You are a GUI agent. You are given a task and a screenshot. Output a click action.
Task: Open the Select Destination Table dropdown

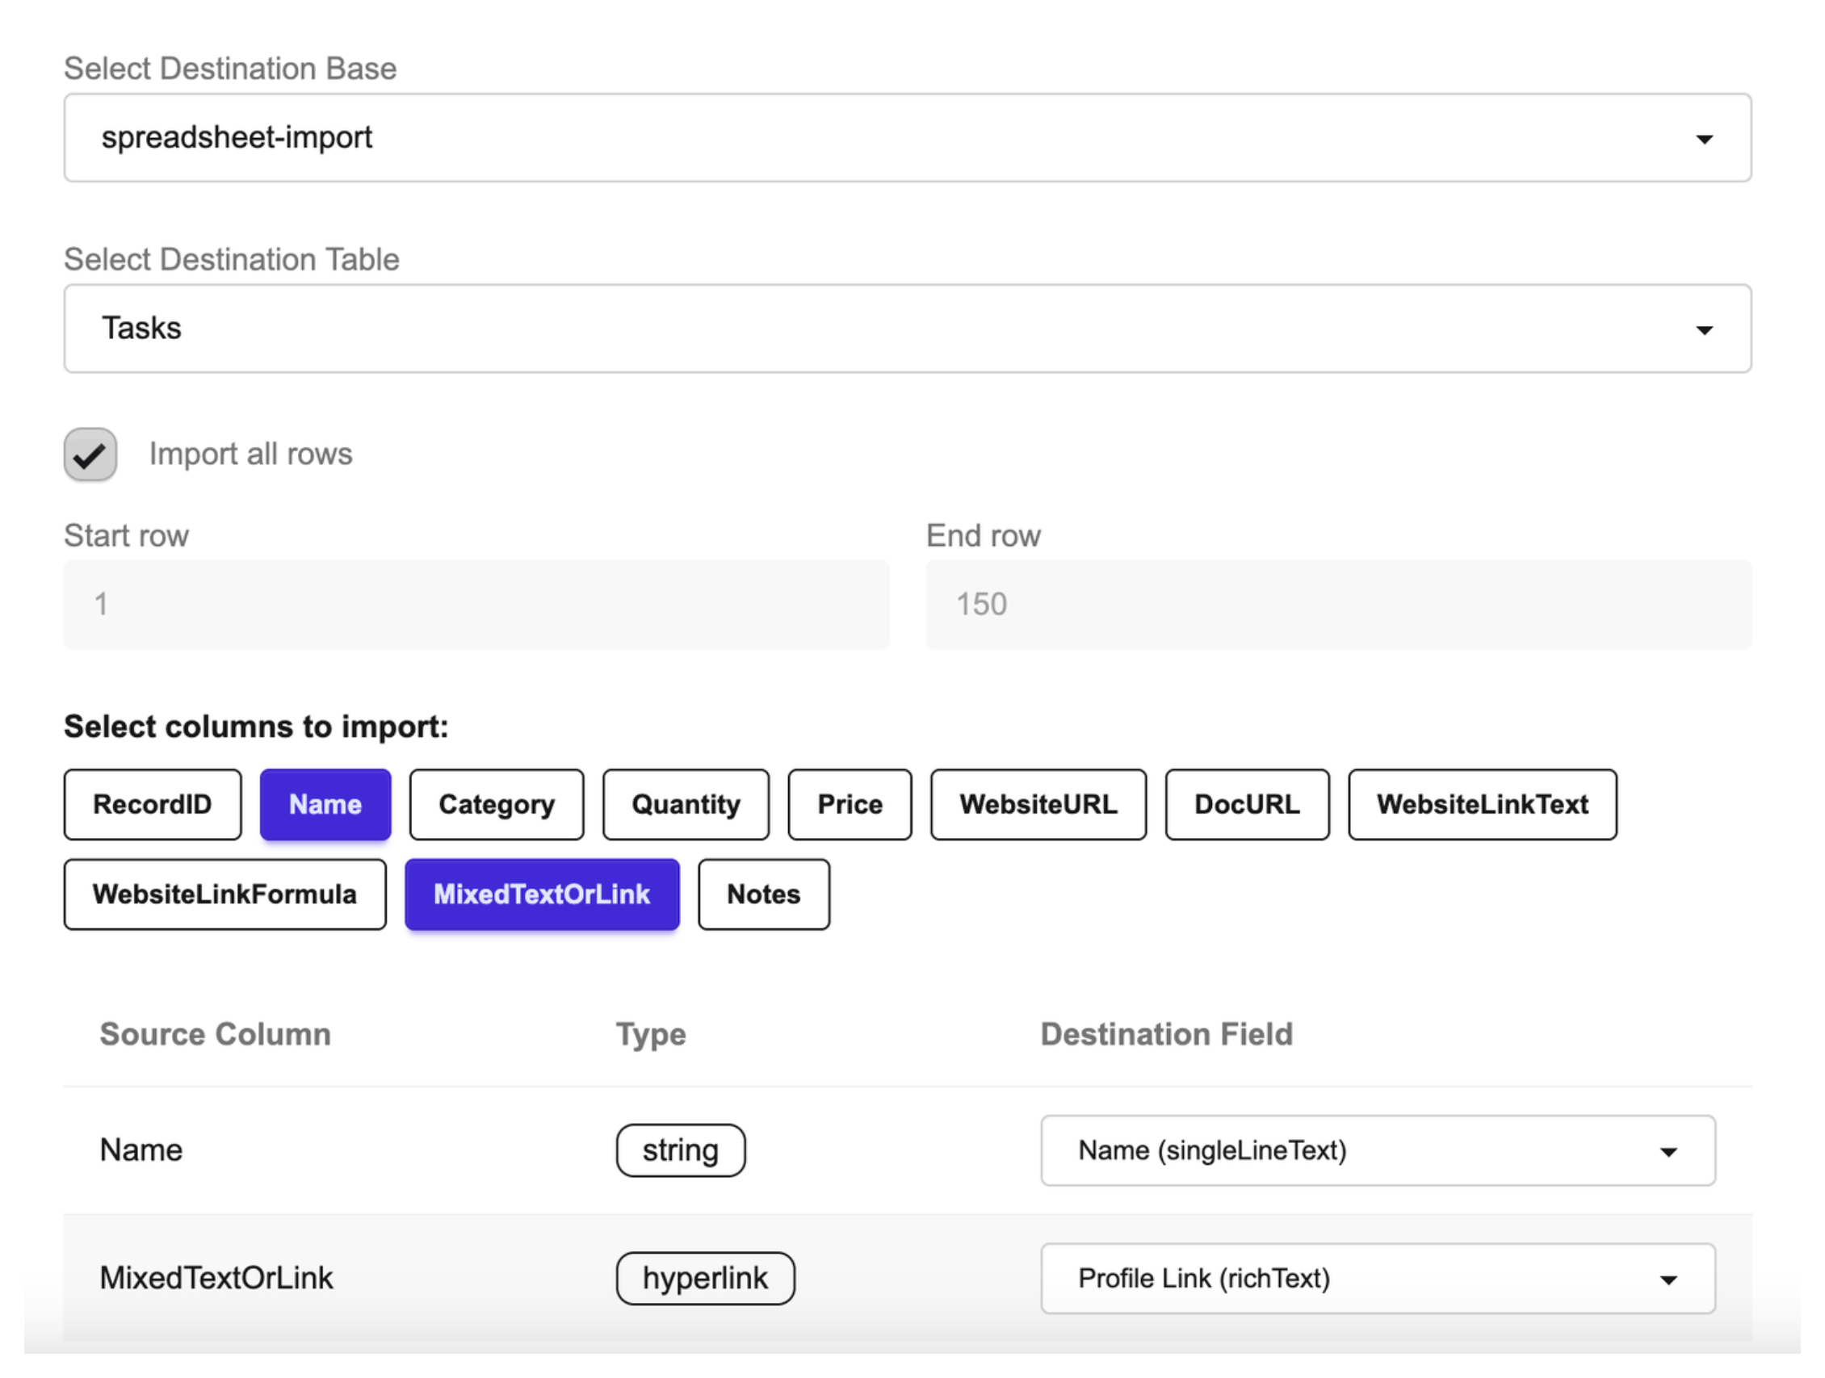(x=908, y=329)
